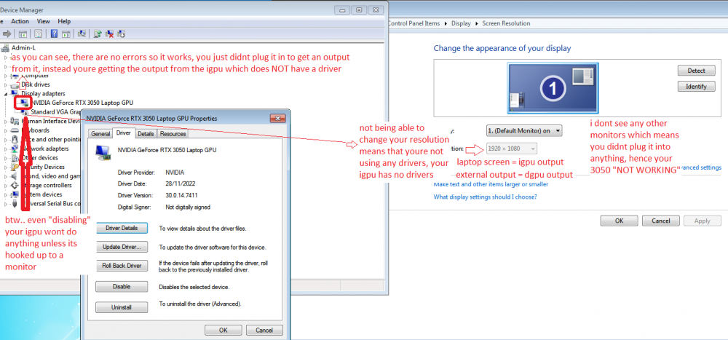
Task: Click the Uninstall device toolbar icon with red X
Action: [x=109, y=33]
